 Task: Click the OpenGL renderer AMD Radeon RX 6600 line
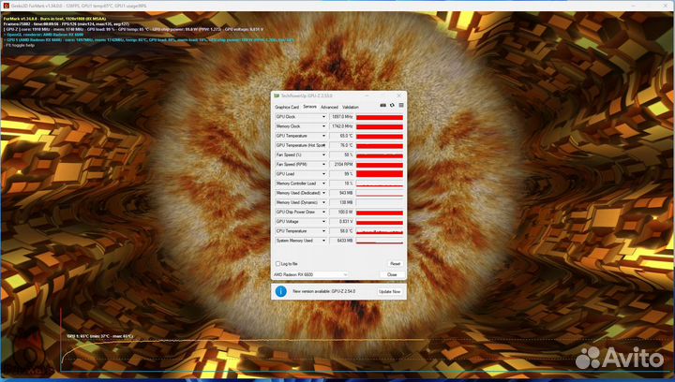pyautogui.click(x=44, y=35)
